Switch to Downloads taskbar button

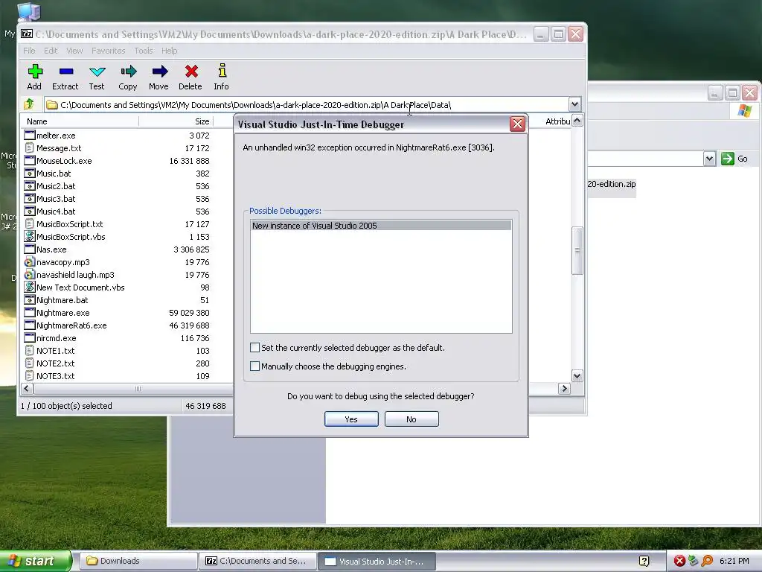138,561
